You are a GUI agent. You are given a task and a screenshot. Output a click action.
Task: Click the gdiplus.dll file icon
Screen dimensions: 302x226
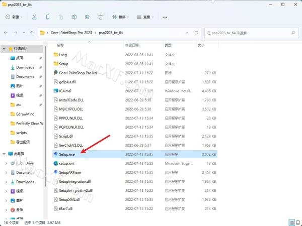(x=56, y=82)
